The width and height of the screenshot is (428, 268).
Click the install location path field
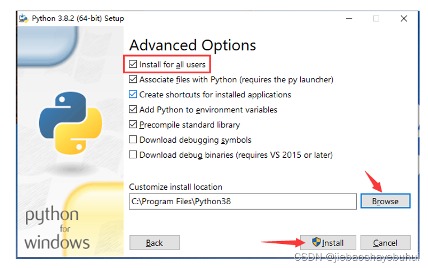[243, 201]
